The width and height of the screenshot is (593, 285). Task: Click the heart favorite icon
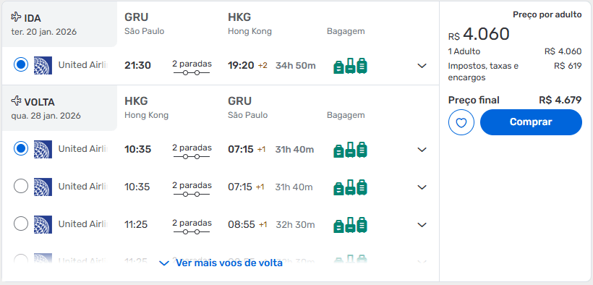click(461, 122)
